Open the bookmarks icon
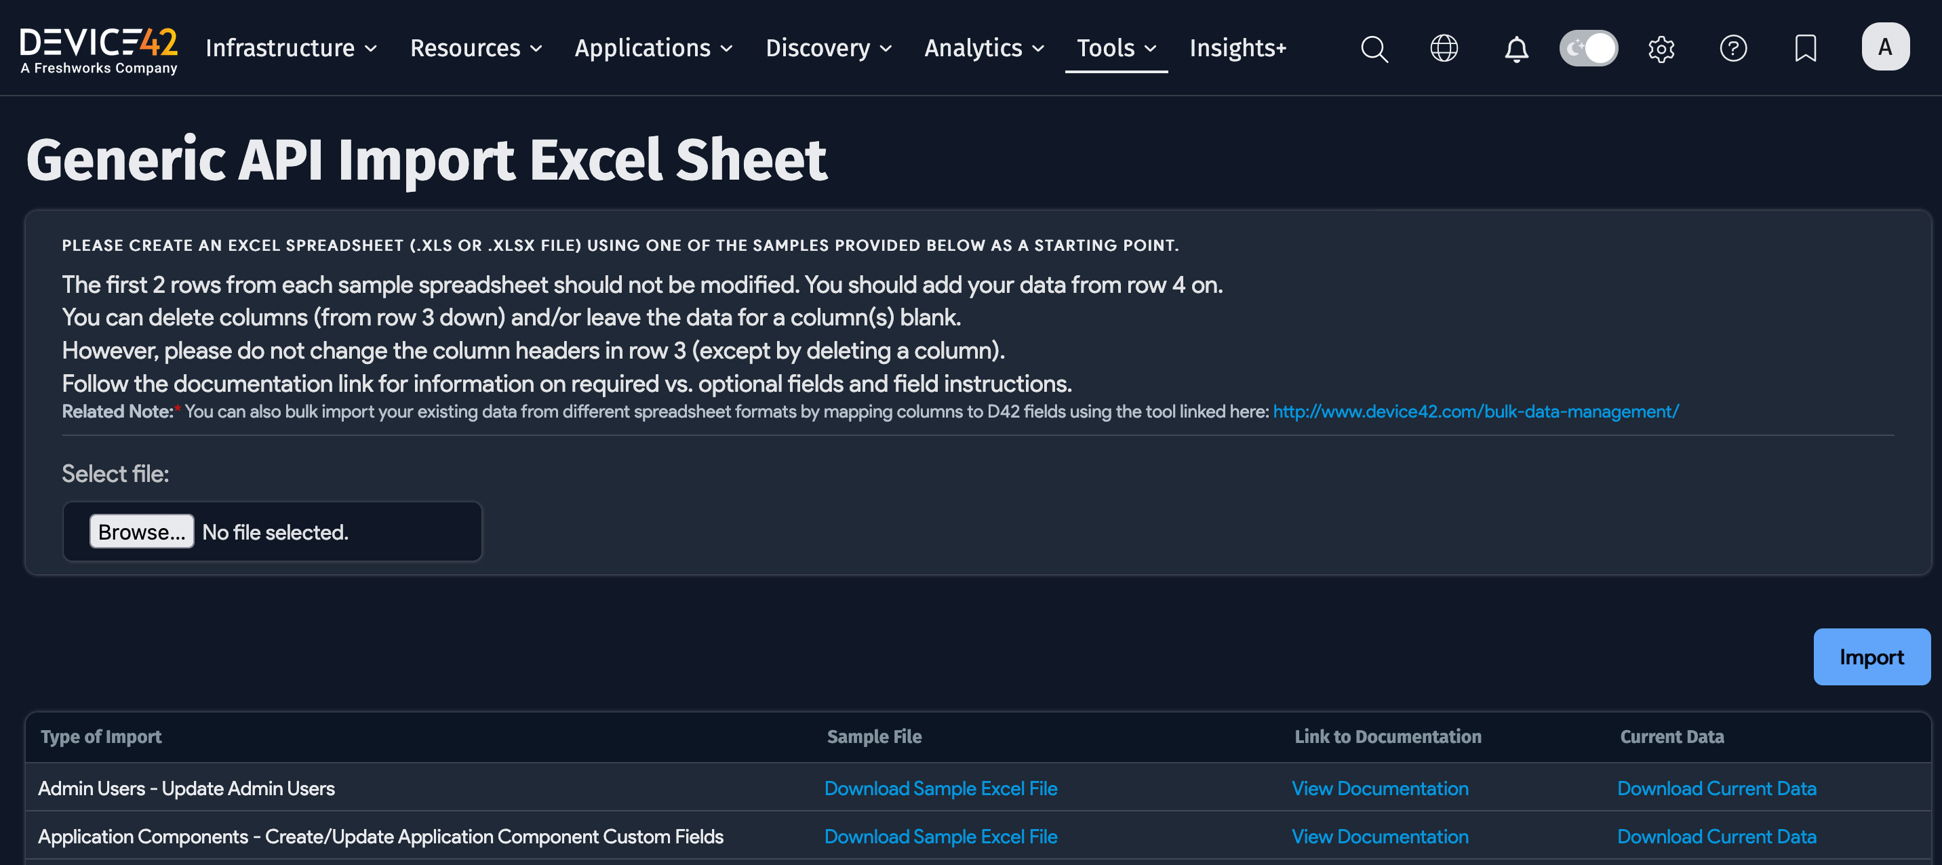This screenshot has height=865, width=1942. [1806, 48]
